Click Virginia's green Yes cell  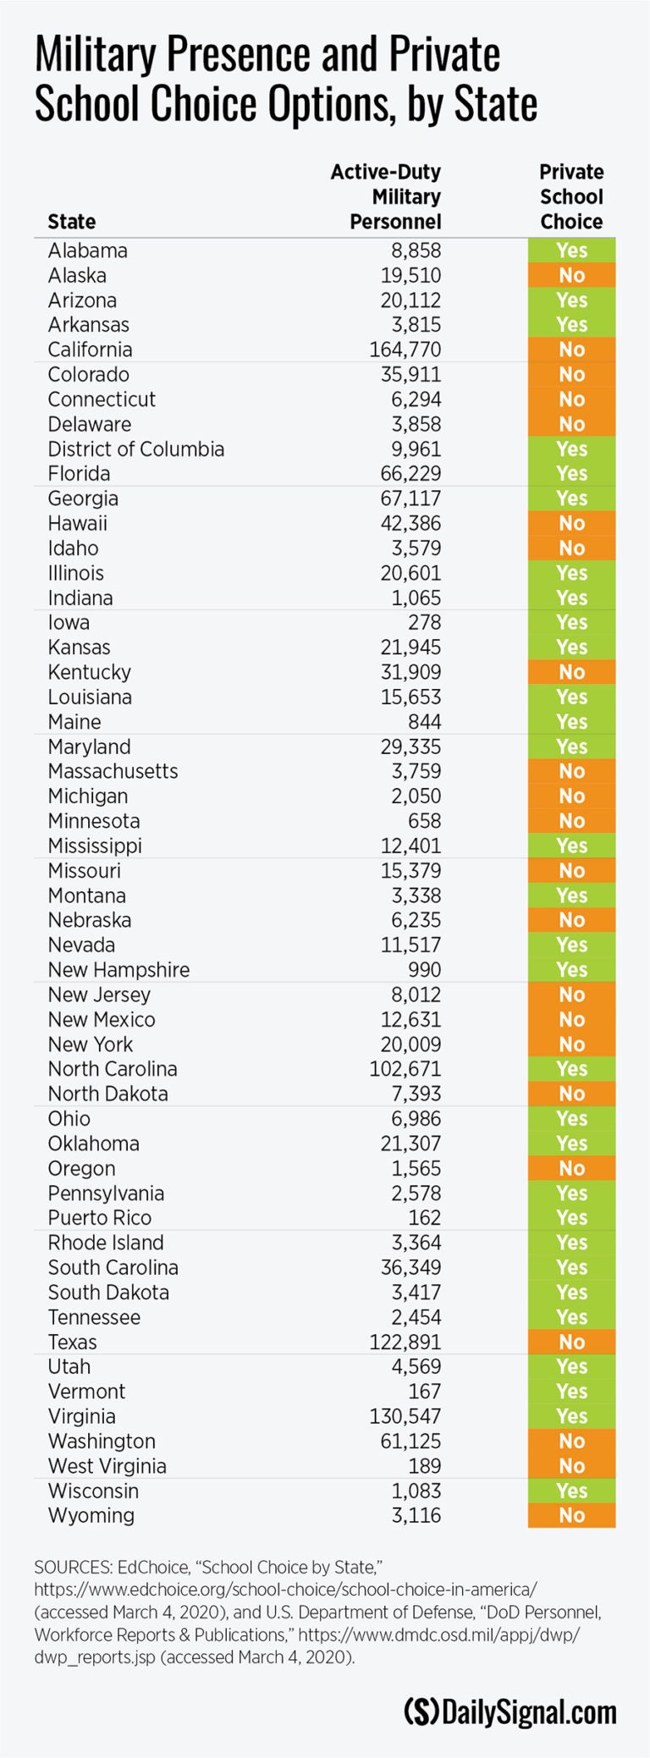(x=571, y=1416)
